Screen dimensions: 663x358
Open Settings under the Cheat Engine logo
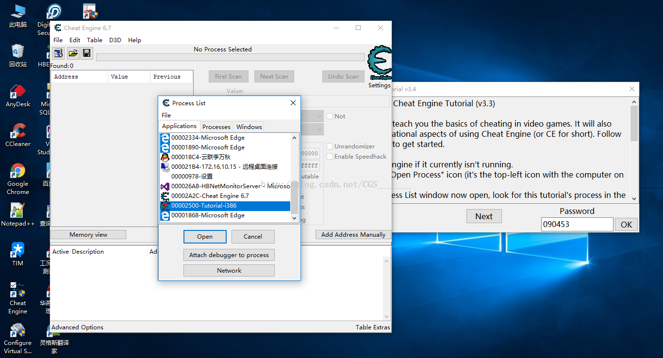click(379, 85)
